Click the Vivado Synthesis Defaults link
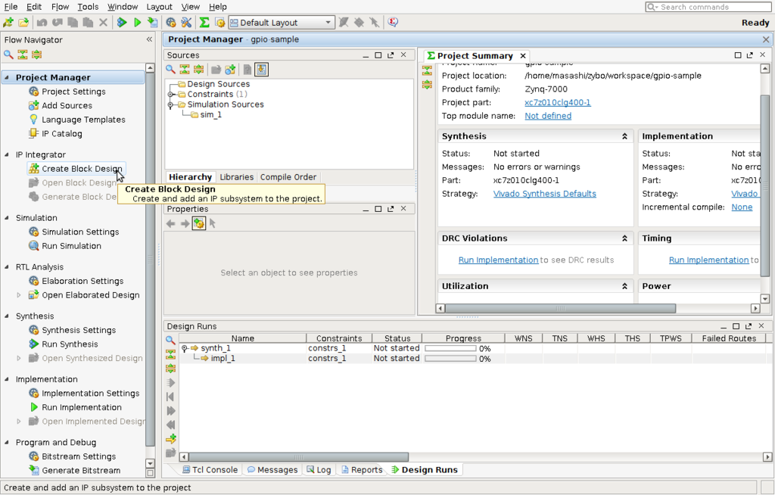The width and height of the screenshot is (775, 495). coord(545,194)
